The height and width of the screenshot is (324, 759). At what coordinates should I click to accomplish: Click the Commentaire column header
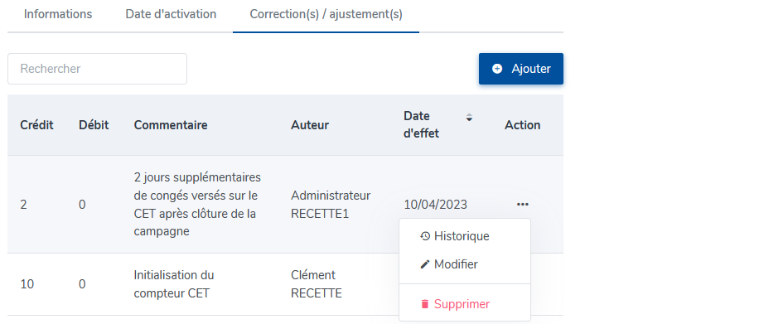pyautogui.click(x=171, y=125)
